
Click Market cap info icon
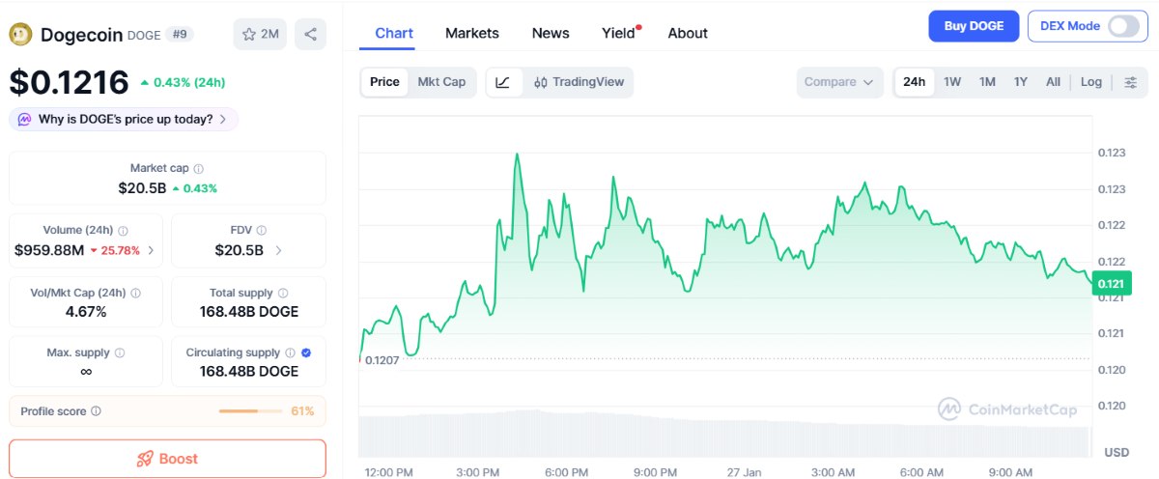click(x=199, y=168)
